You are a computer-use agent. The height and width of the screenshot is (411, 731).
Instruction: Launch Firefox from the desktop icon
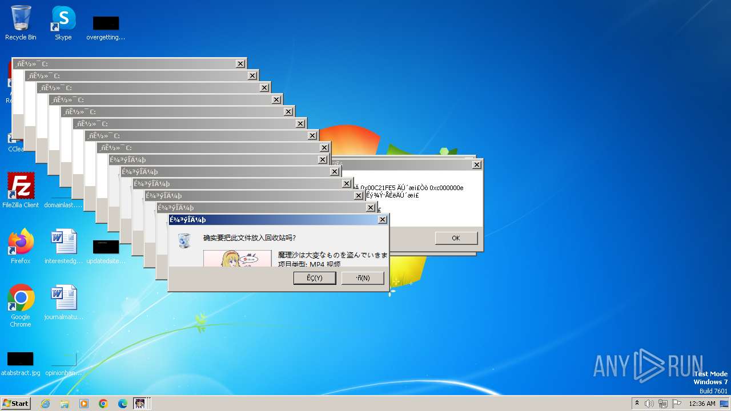(x=21, y=246)
